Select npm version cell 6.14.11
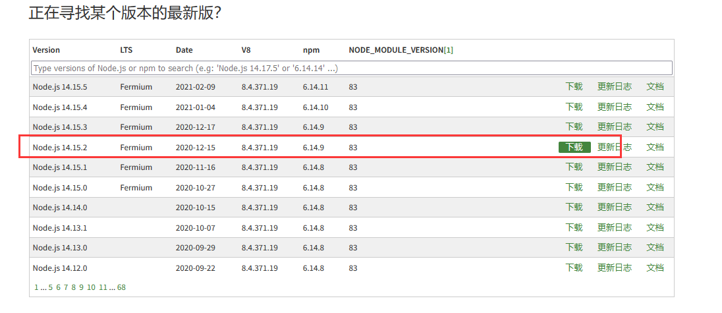Image resolution: width=722 pixels, height=313 pixels. pos(316,87)
